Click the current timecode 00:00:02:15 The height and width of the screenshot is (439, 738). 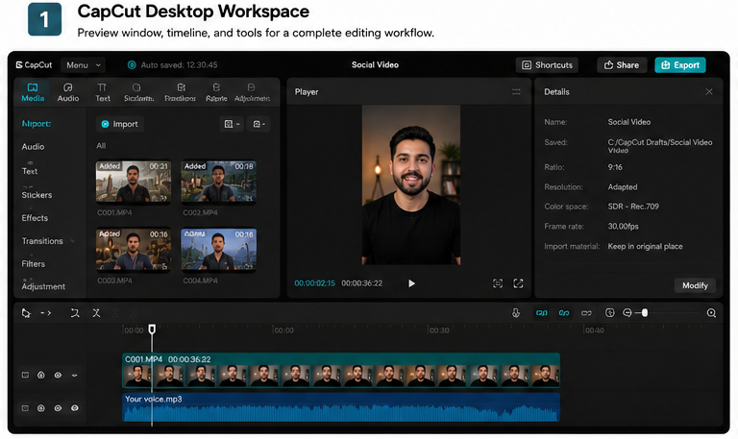[x=315, y=283]
